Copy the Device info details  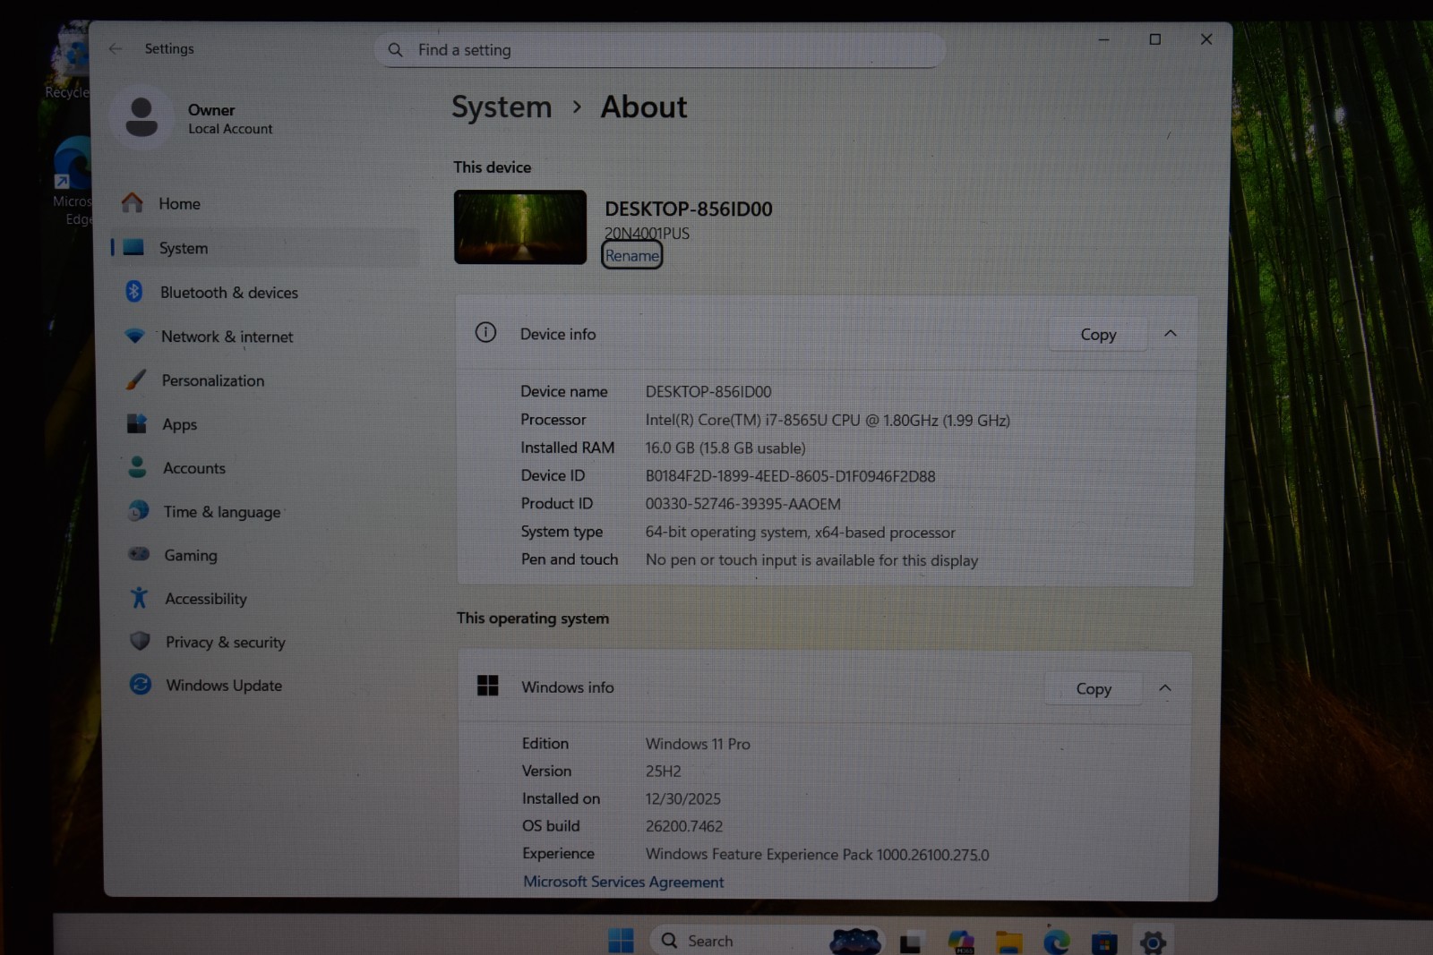tap(1098, 334)
